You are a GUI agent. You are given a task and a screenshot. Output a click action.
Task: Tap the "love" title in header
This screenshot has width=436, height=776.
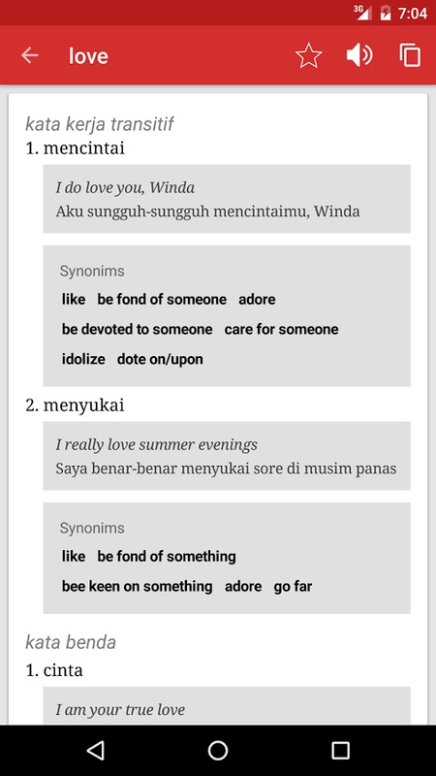coord(88,56)
